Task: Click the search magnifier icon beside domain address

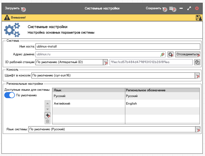Action: [x=171, y=54]
